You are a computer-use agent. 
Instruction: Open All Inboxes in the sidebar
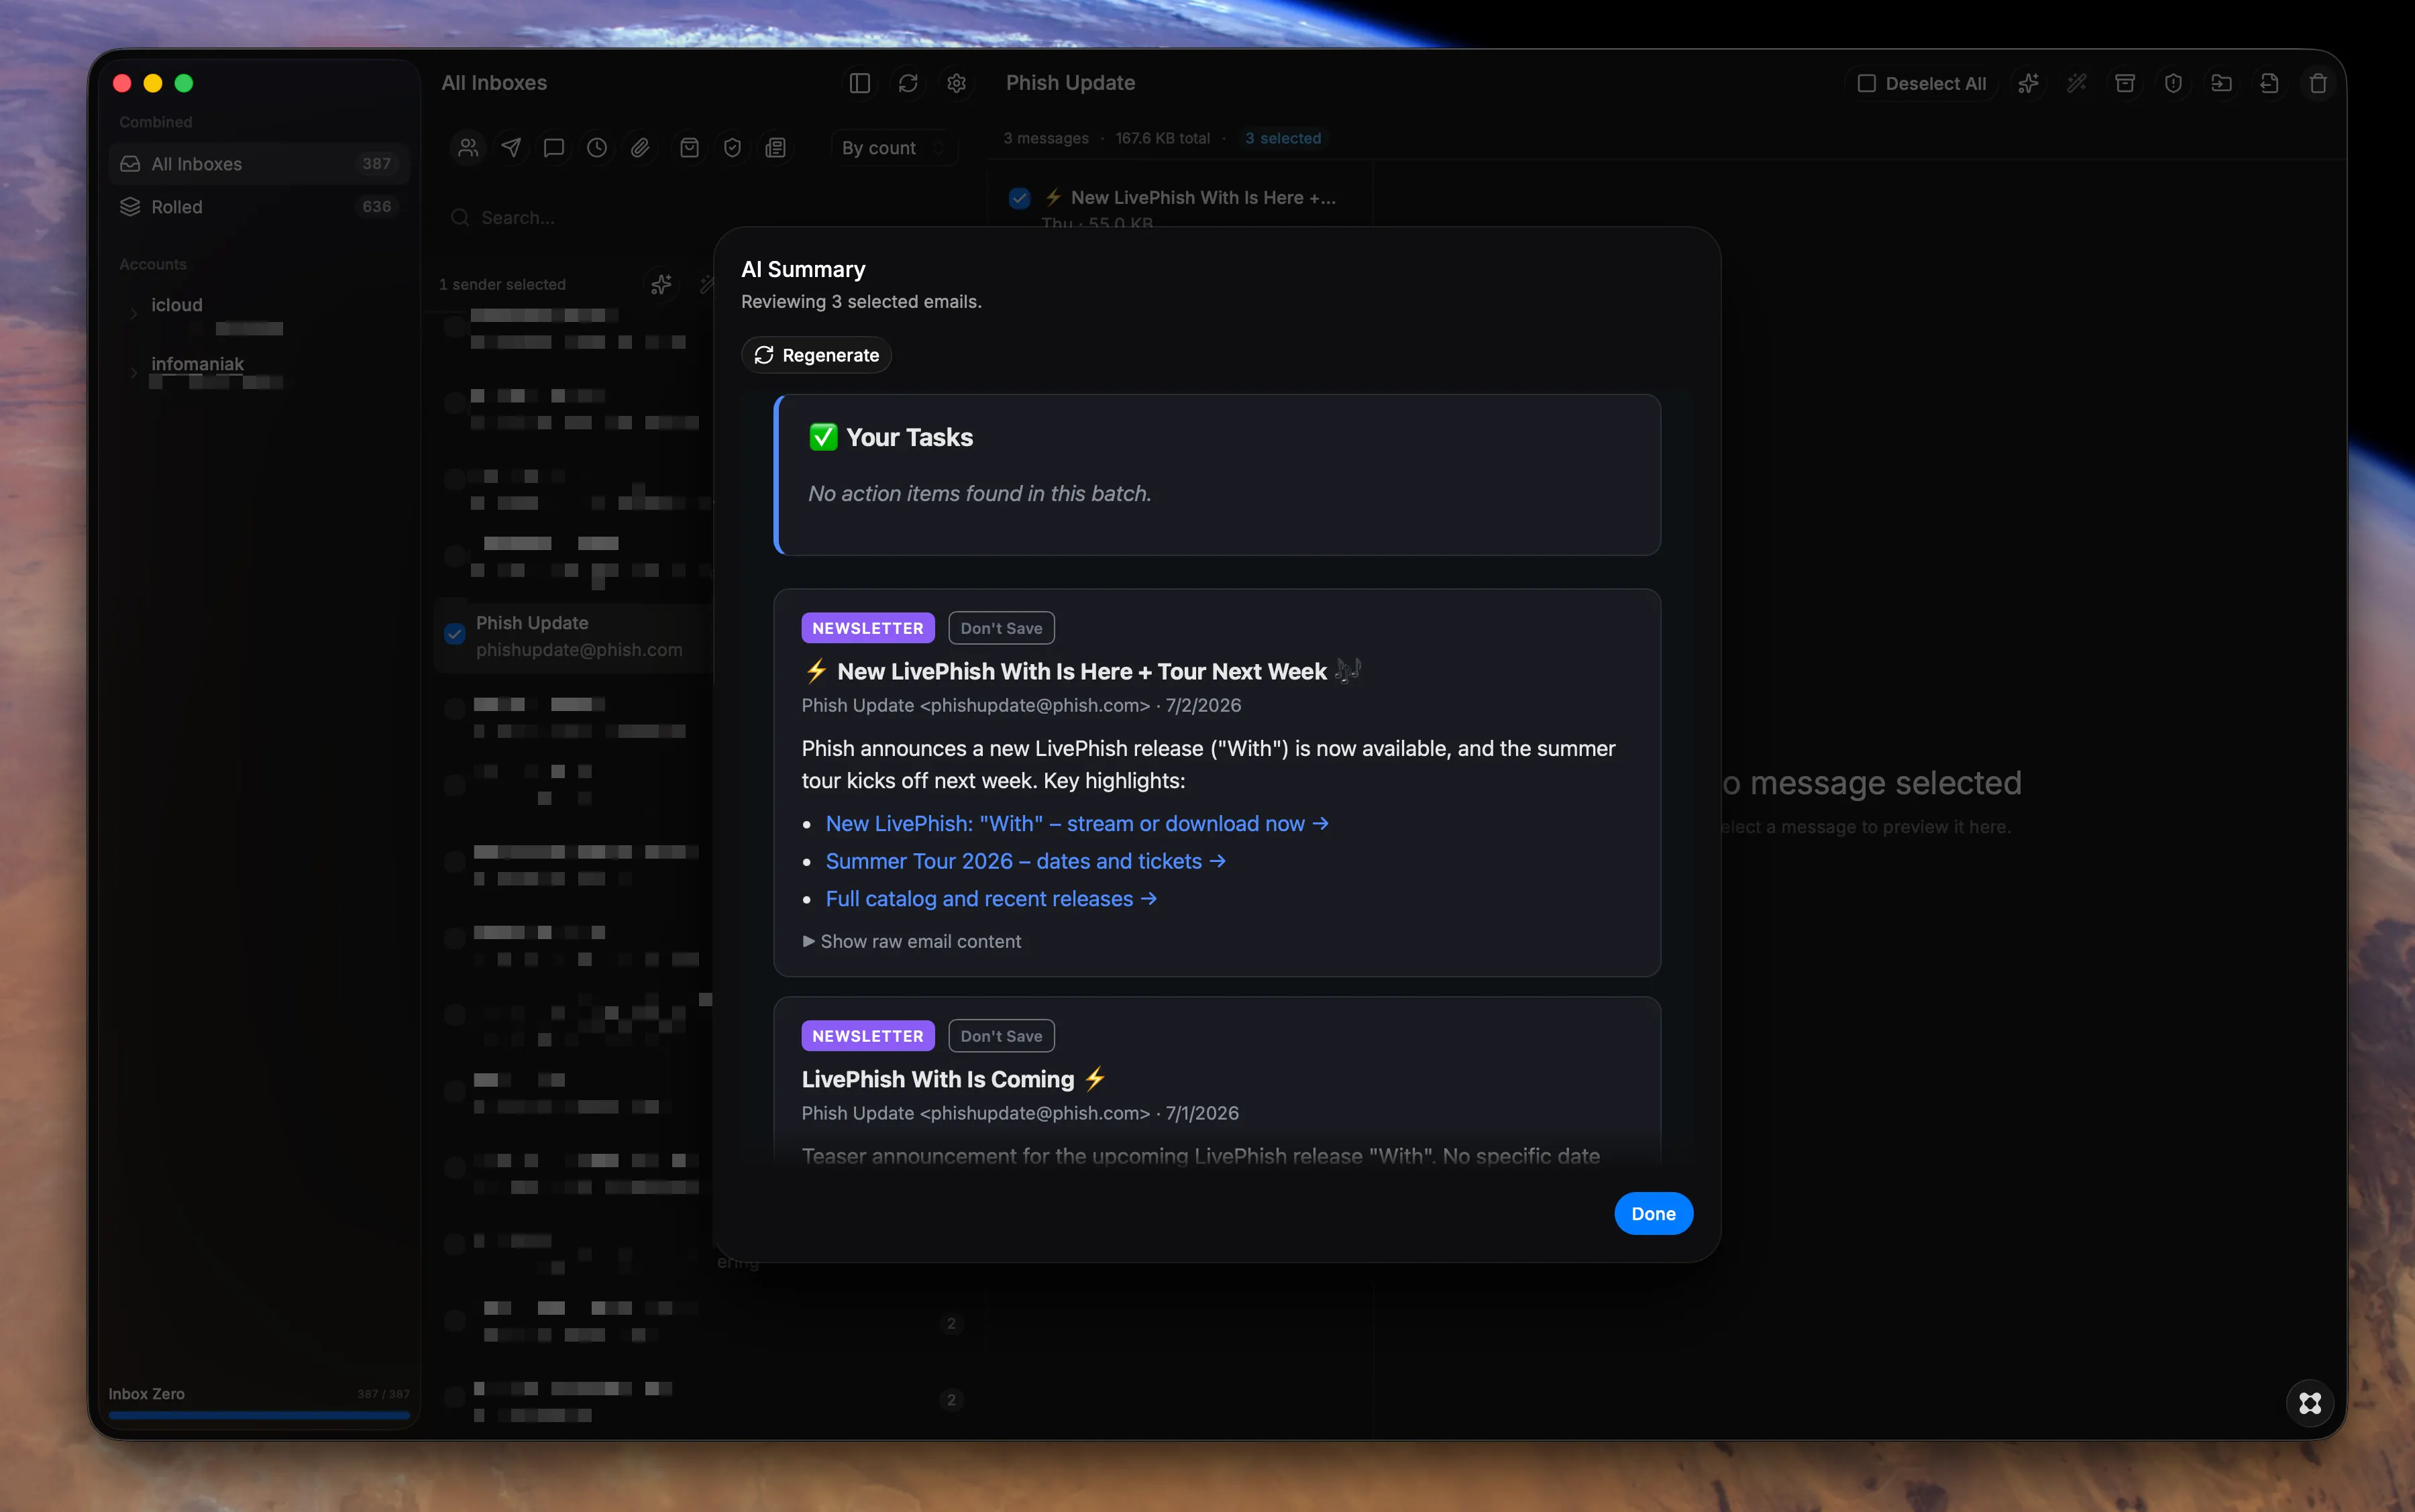point(259,164)
